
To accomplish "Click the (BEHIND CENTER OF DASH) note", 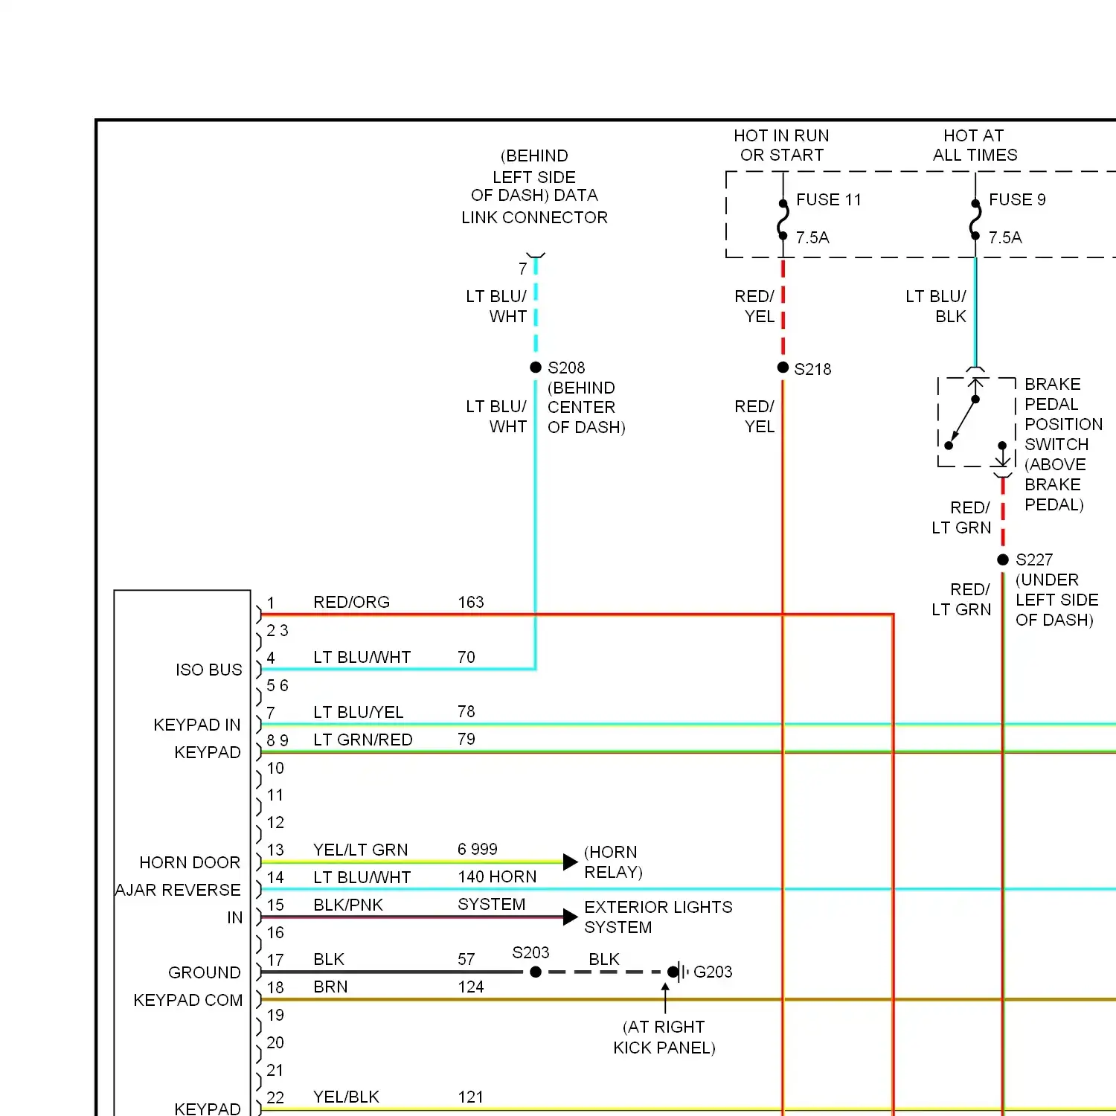I will click(586, 408).
